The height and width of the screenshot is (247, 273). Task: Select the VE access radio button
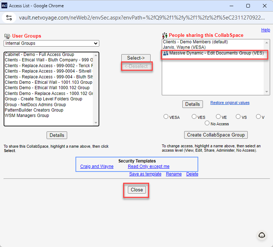pos(218,116)
